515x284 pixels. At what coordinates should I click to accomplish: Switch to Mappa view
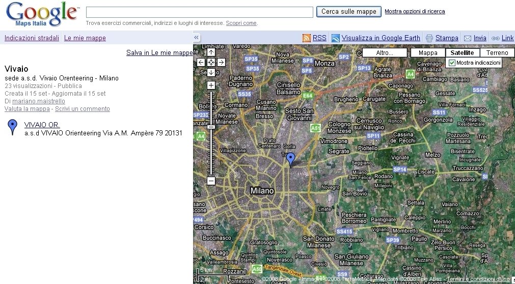[x=428, y=52]
